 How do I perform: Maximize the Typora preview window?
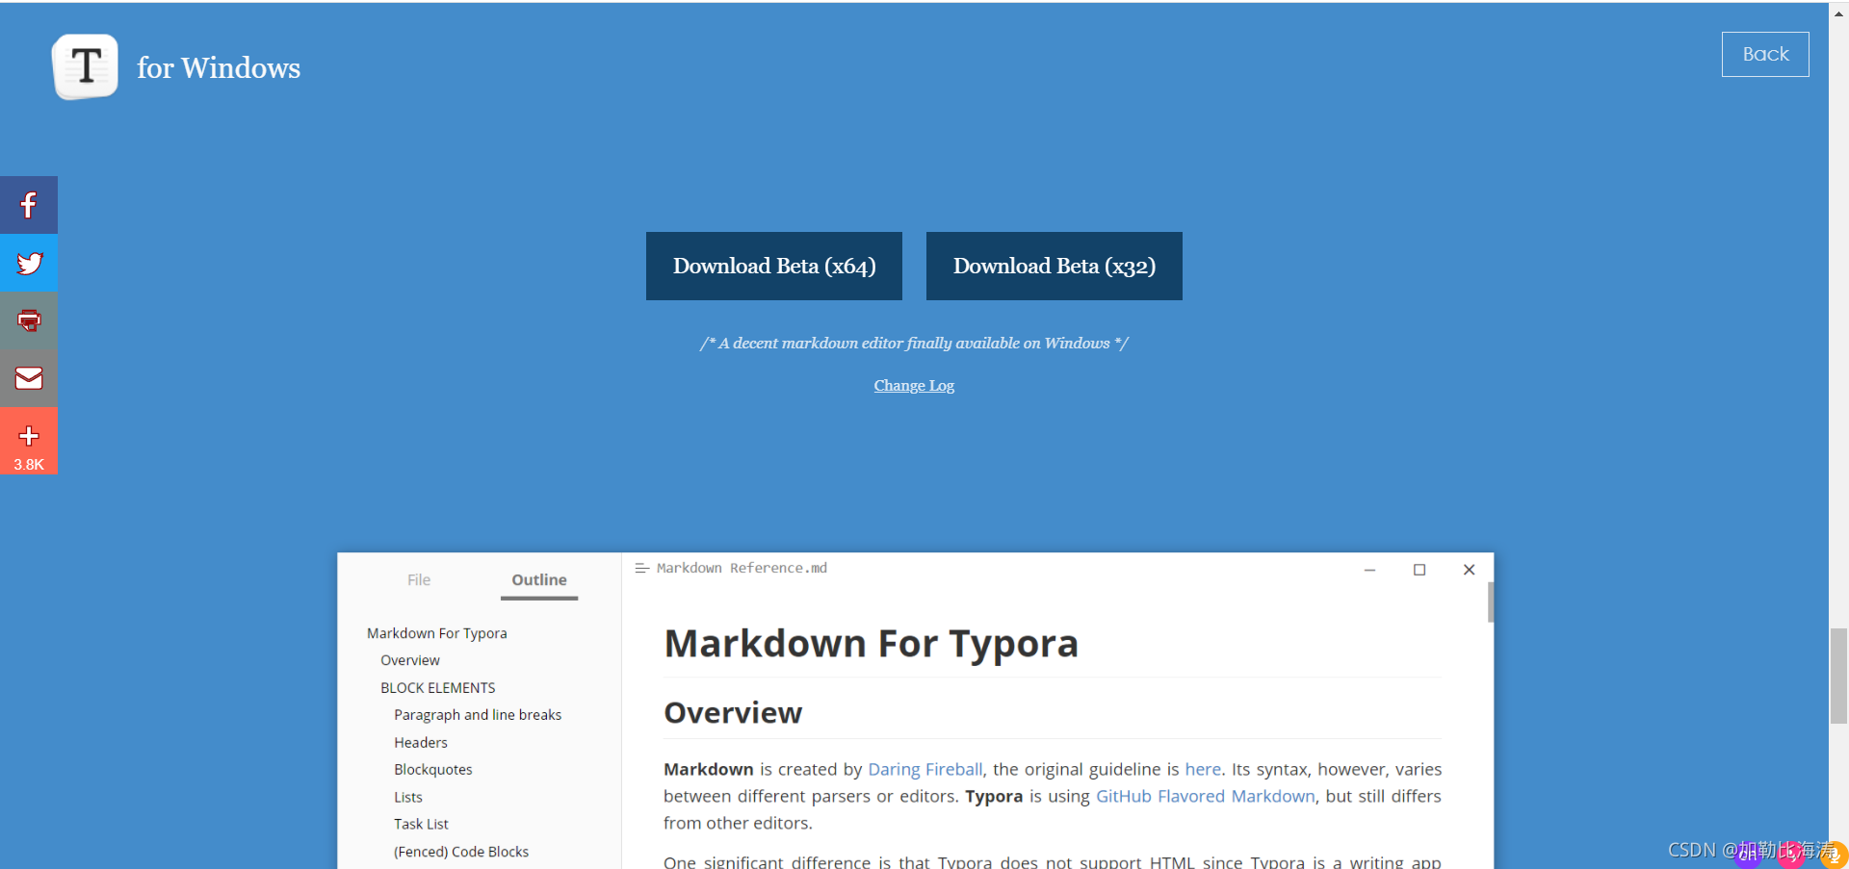click(x=1419, y=570)
